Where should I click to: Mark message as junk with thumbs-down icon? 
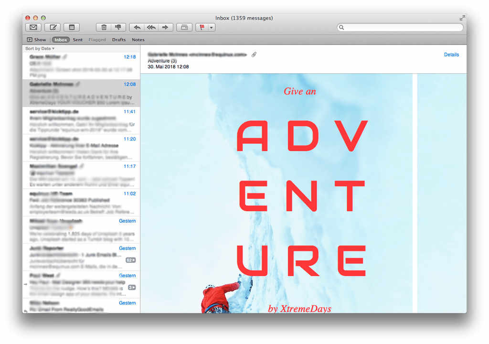click(x=118, y=27)
